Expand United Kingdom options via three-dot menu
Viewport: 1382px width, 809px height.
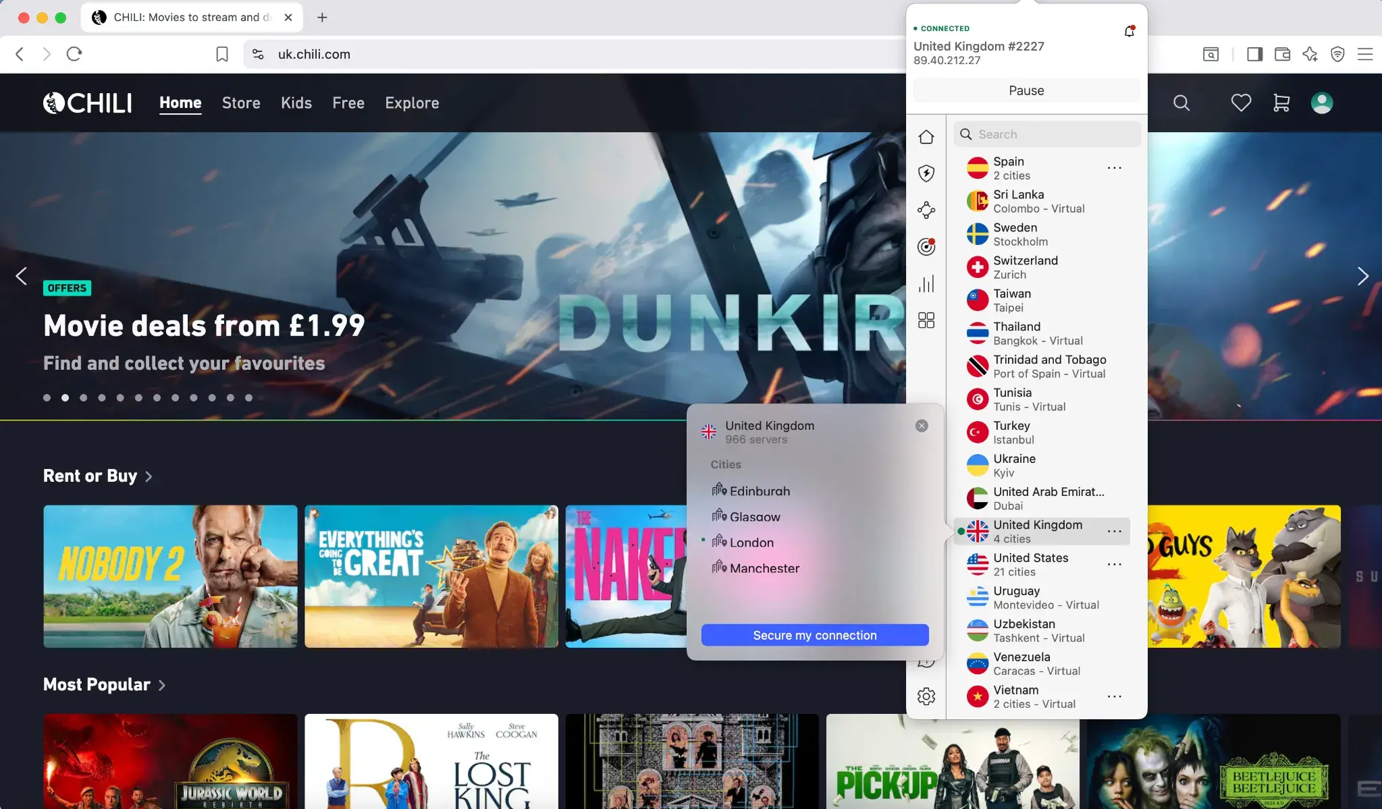(1114, 531)
